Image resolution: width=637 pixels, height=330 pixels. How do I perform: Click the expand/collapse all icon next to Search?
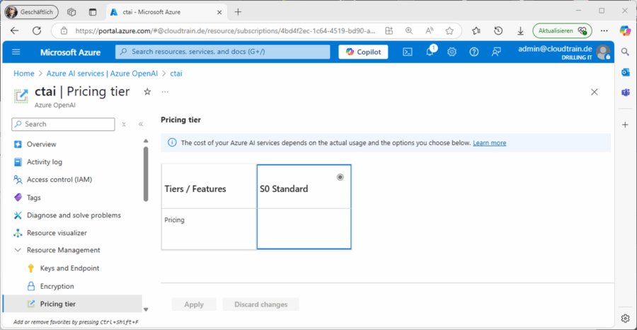[x=124, y=125]
